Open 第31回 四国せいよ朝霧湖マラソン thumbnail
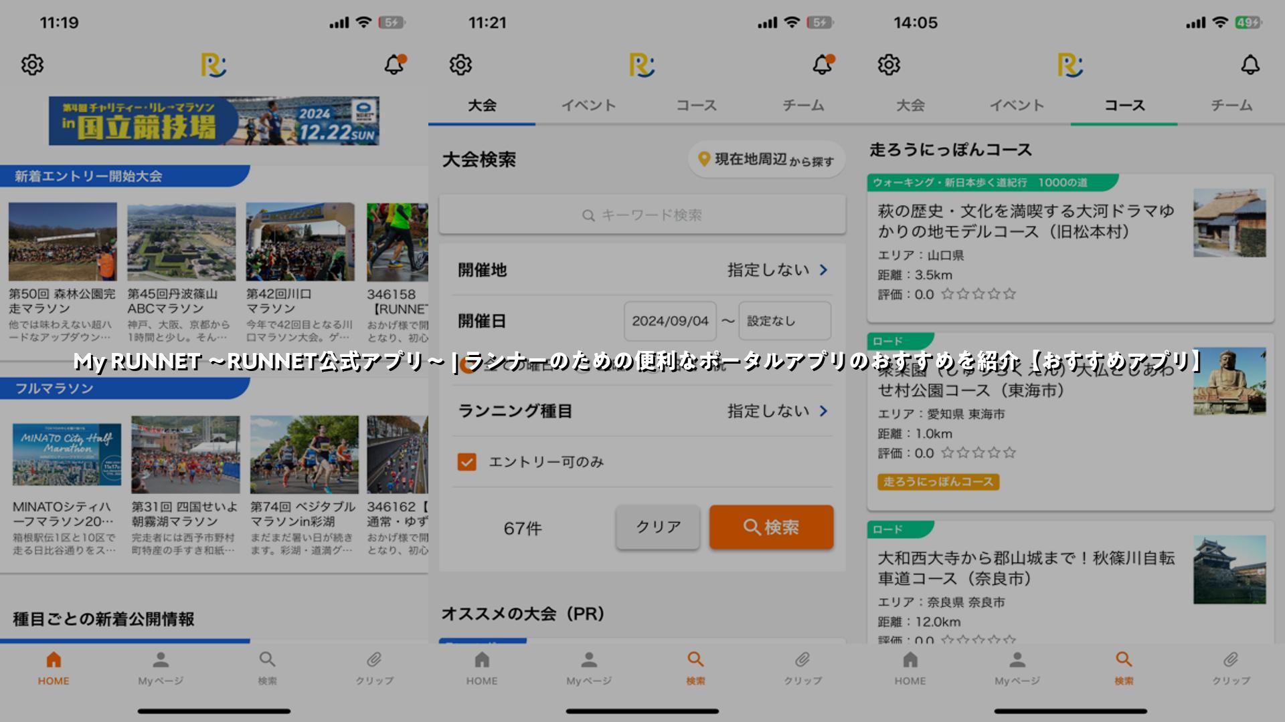Viewport: 1285px width, 722px height. click(185, 455)
